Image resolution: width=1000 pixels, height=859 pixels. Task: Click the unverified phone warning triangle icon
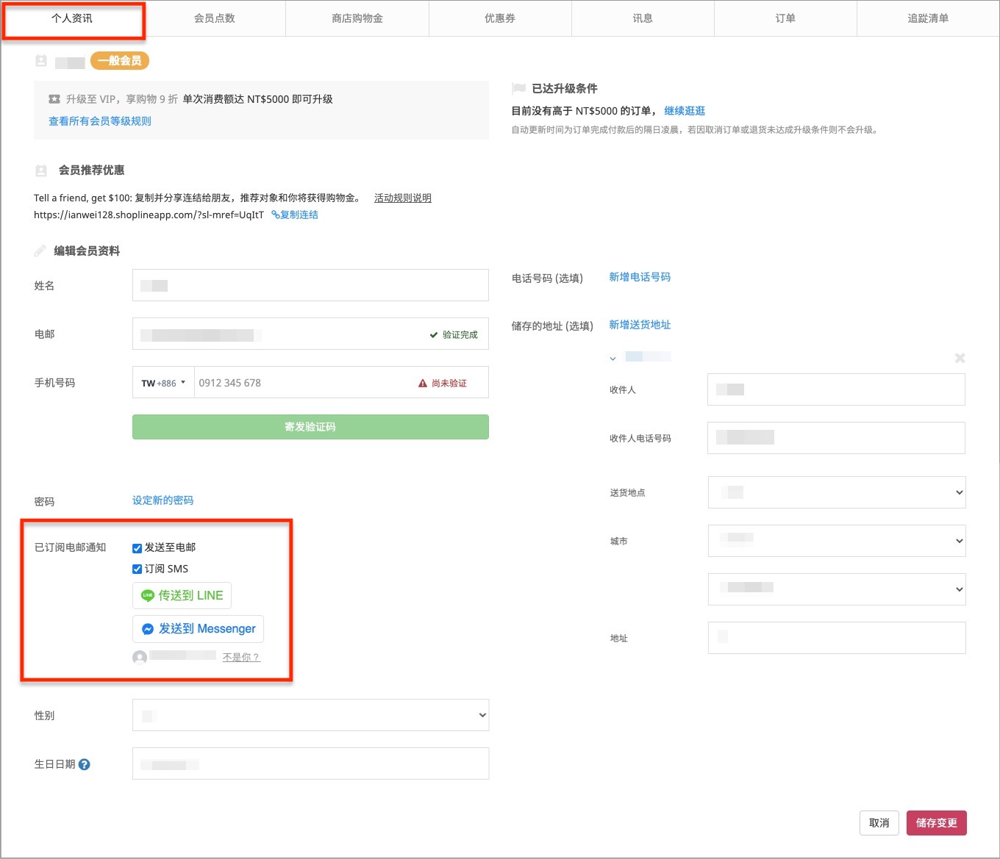point(423,383)
